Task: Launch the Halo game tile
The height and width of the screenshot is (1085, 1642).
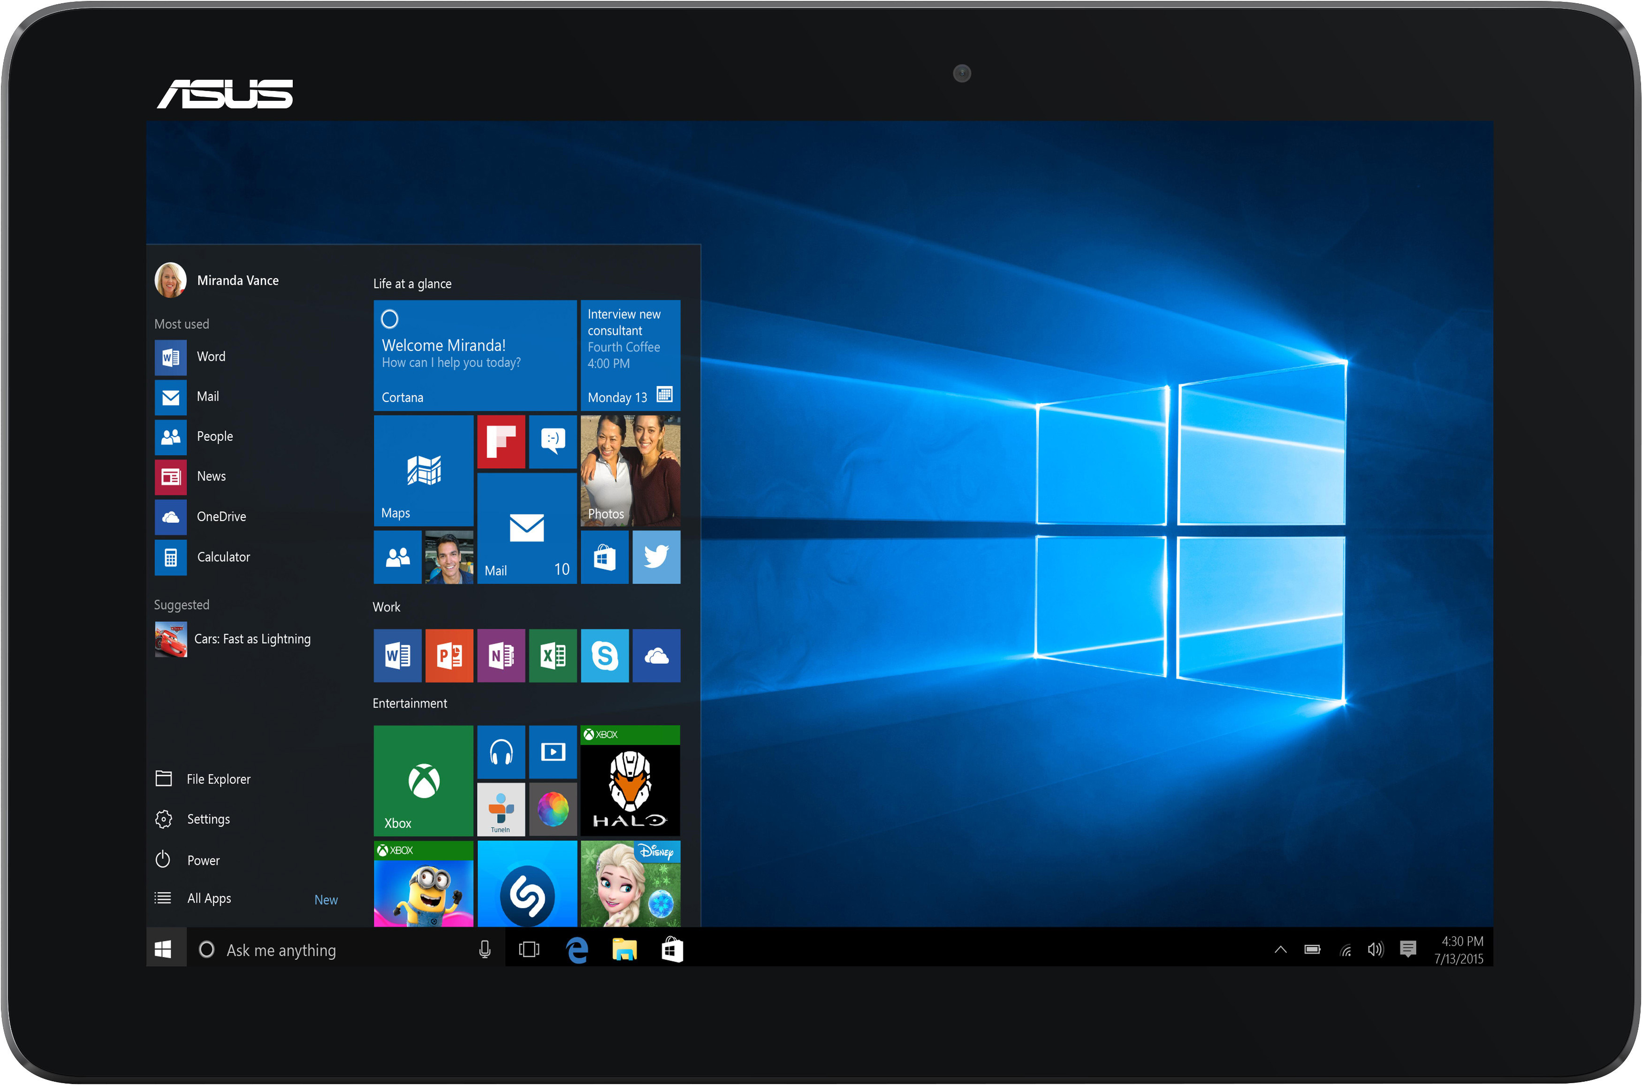Action: click(631, 781)
